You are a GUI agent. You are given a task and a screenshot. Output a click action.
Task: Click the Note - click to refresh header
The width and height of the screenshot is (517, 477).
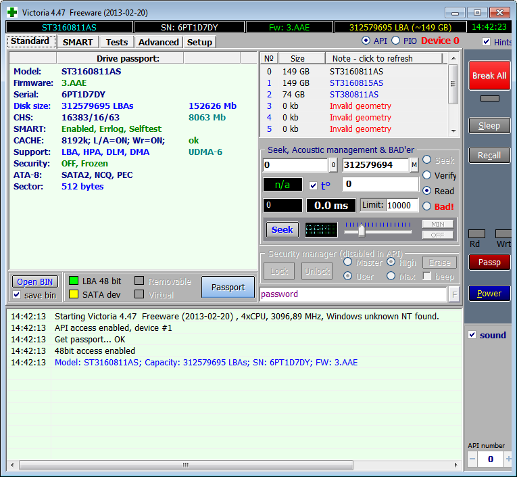[384, 58]
